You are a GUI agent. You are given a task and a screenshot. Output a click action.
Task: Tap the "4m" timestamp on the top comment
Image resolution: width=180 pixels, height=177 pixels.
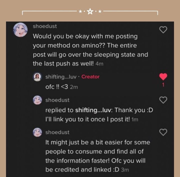[99, 64]
